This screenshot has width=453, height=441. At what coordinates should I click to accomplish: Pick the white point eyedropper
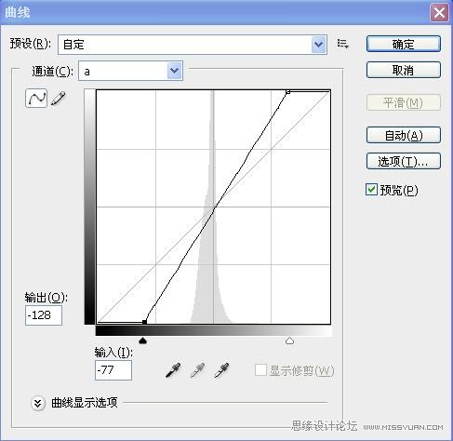click(x=221, y=370)
